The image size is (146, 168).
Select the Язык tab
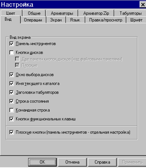[75, 20]
